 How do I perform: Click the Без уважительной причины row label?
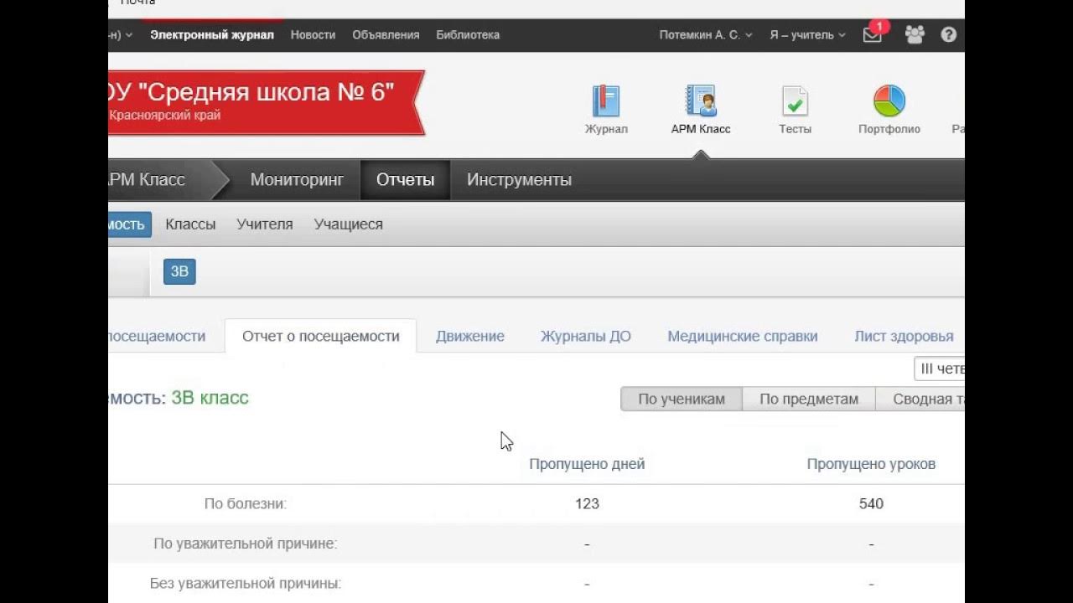point(246,584)
